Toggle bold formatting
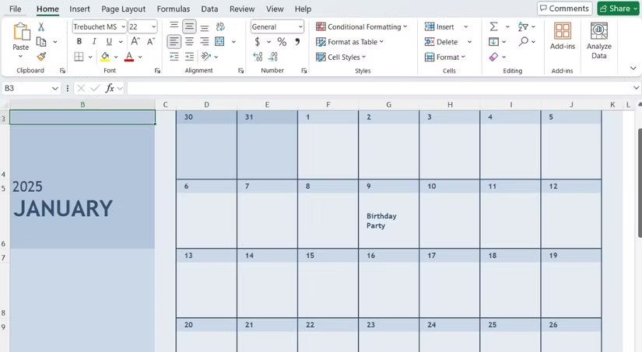 click(x=79, y=42)
